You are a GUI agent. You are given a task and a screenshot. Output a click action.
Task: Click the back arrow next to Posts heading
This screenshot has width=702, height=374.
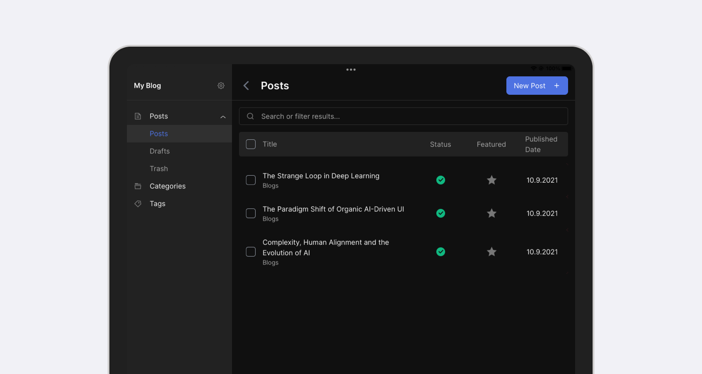pyautogui.click(x=246, y=86)
